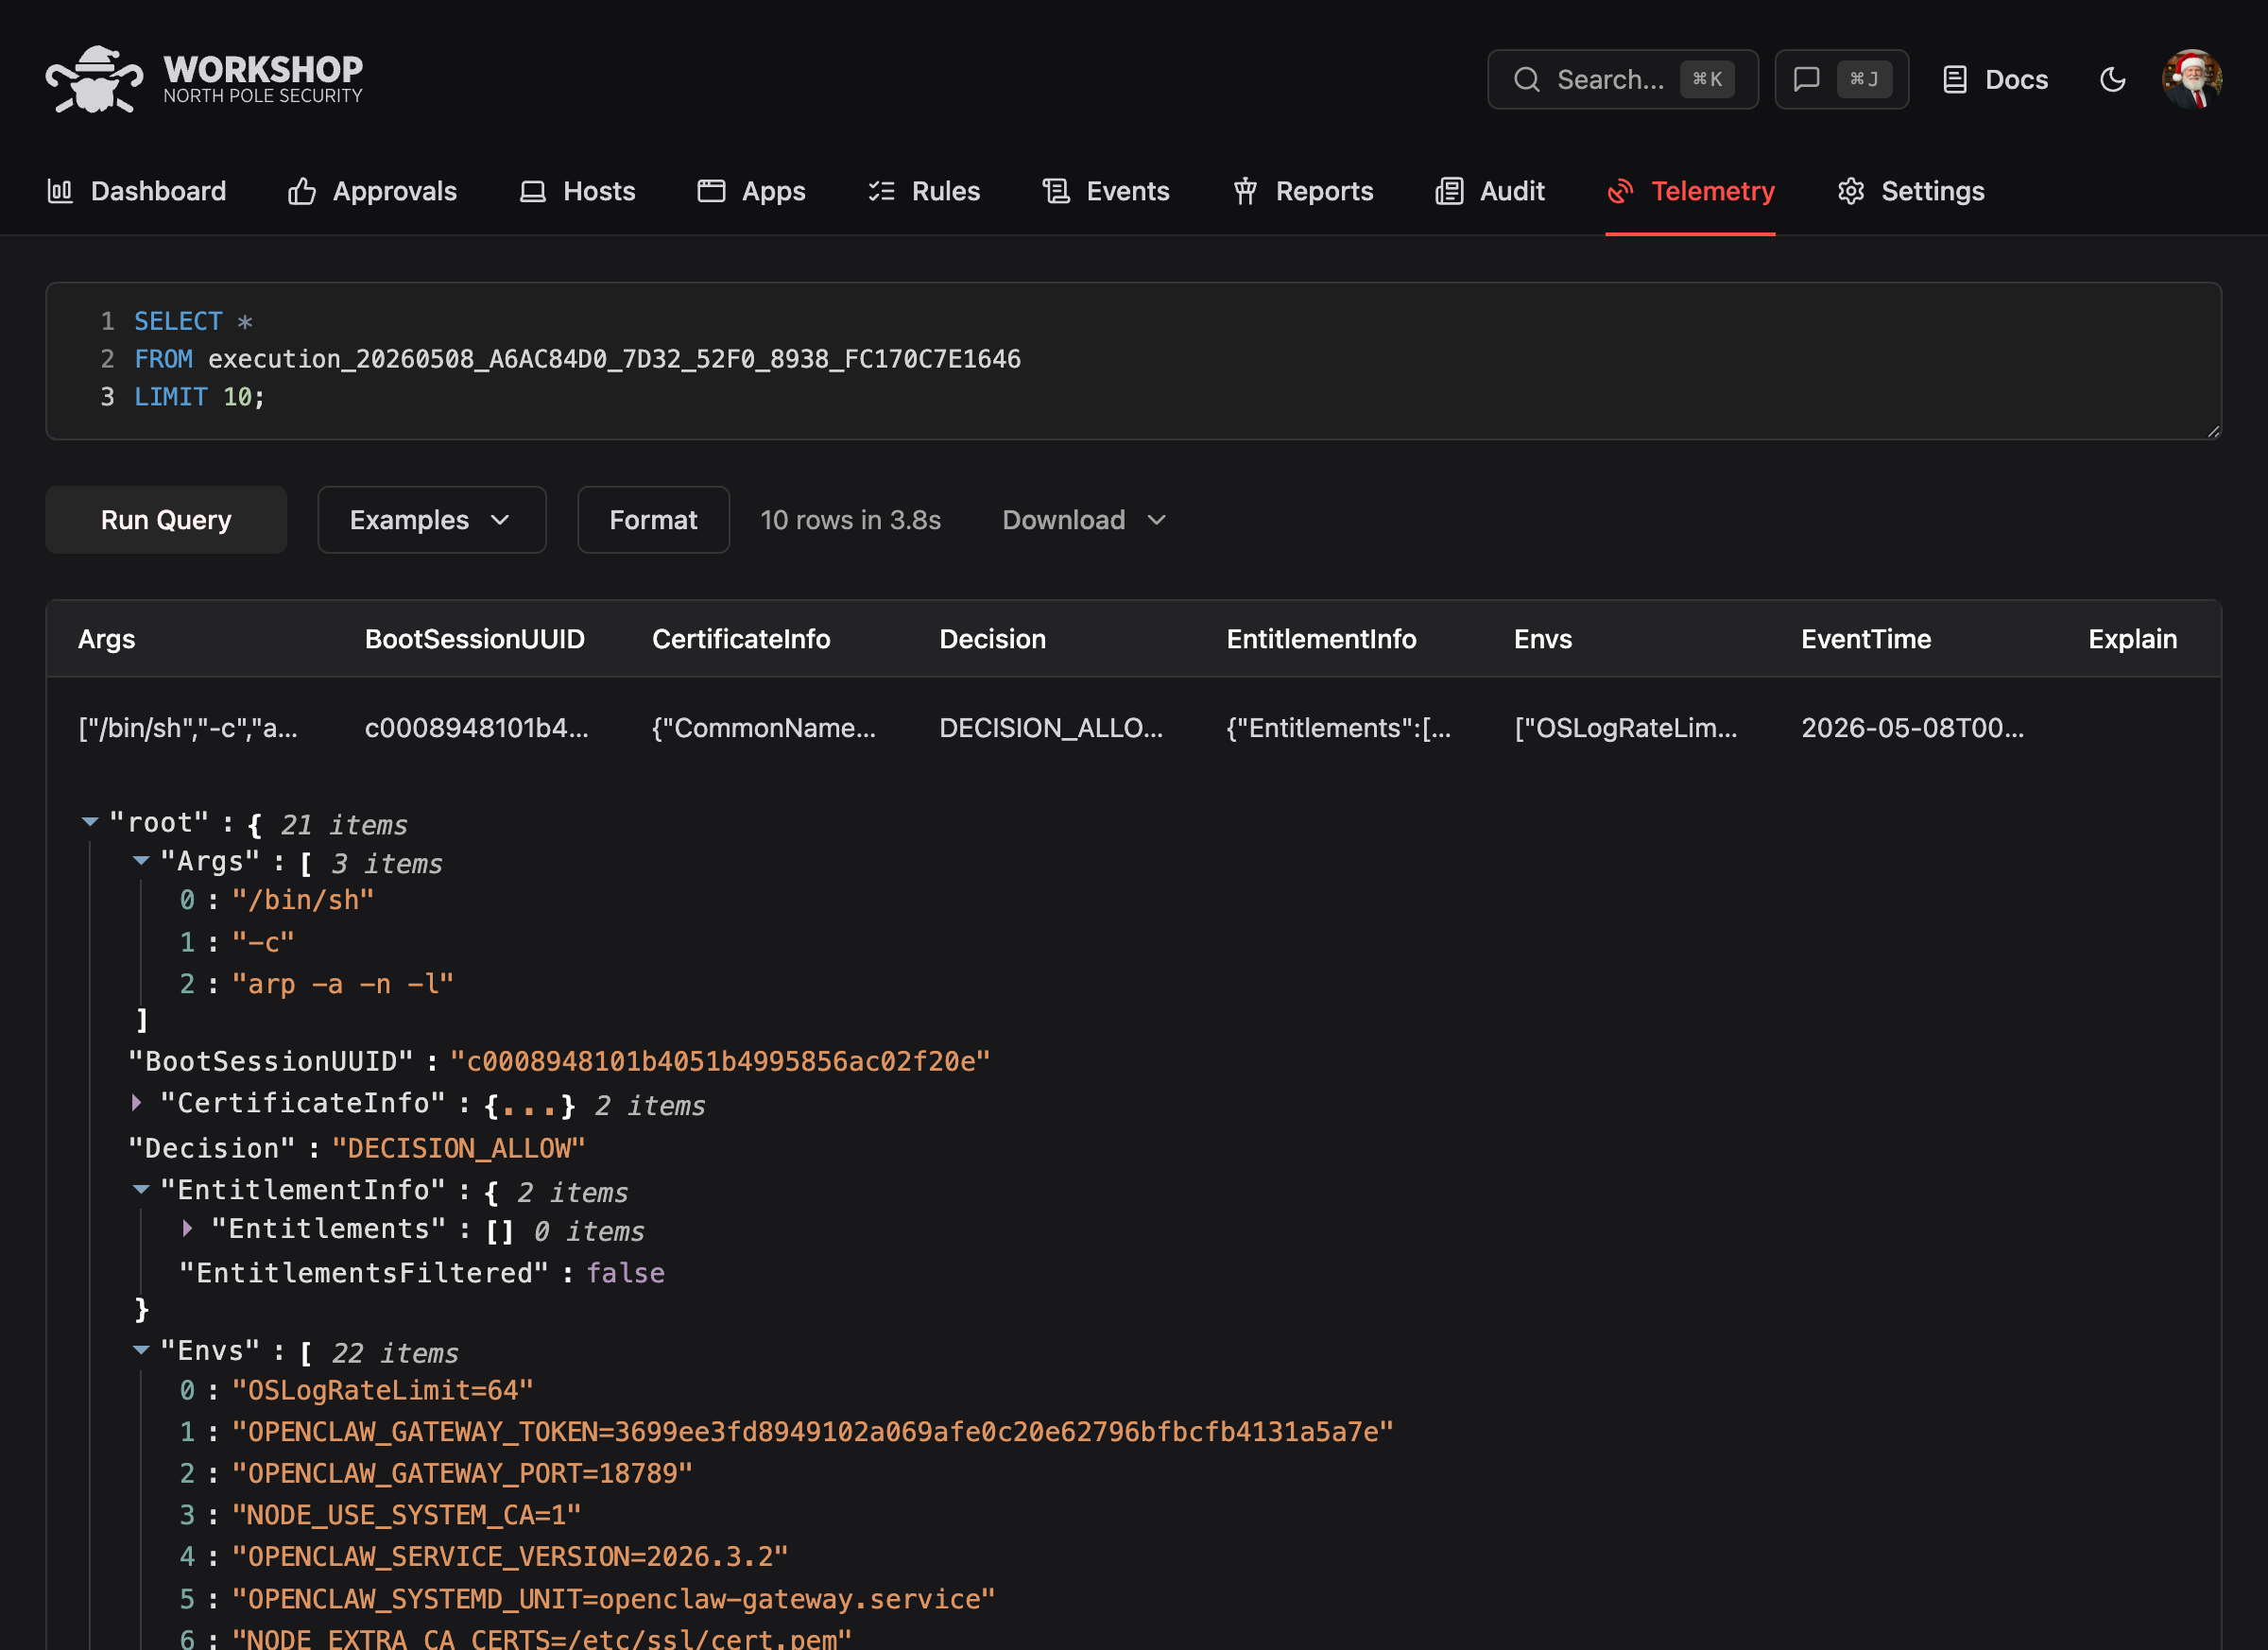Click the {"CommonName... cell
This screenshot has width=2268, height=1650.
coord(763,727)
